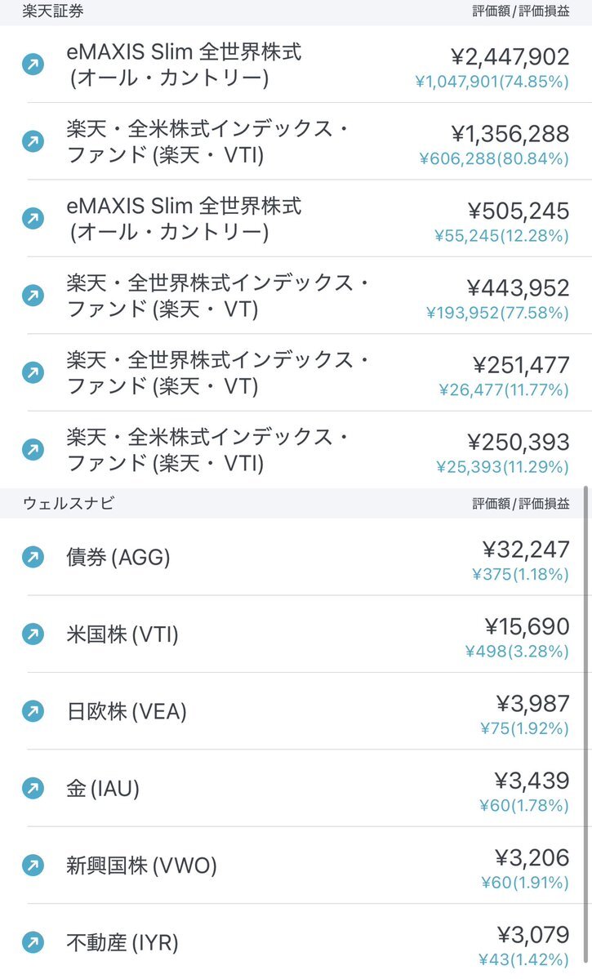Screen dimensions: 592x979
Task: Tap the arrow icon beside 米国株 (VTI)
Action: point(33,634)
